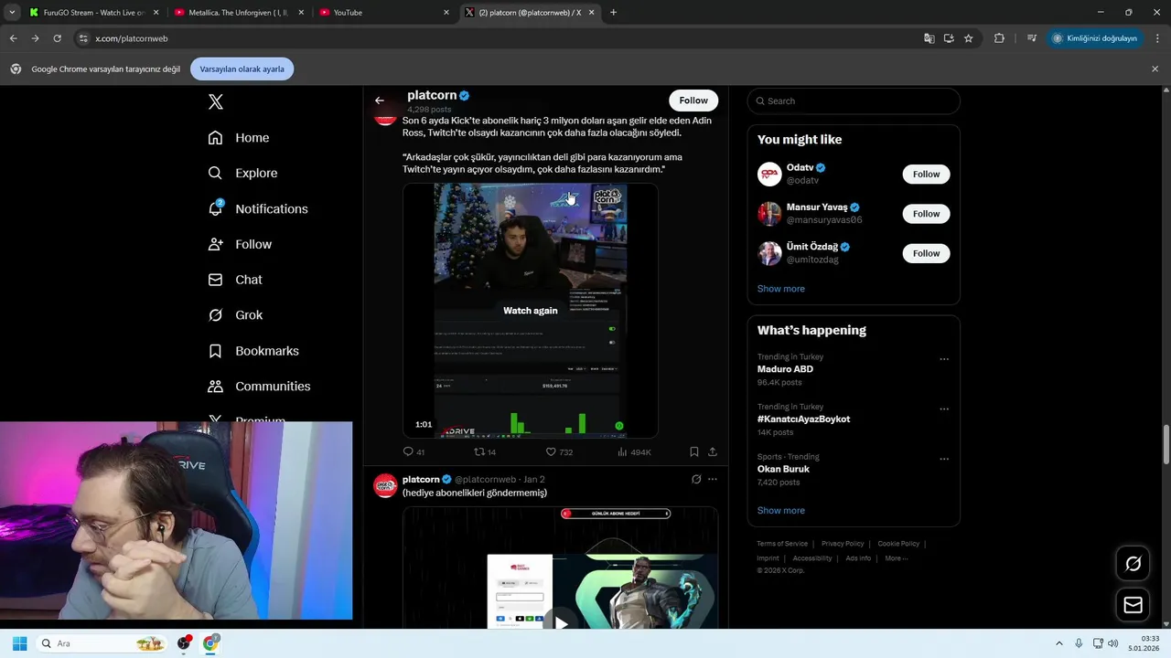
Task: Share the Adin Ross post
Action: pos(713,451)
